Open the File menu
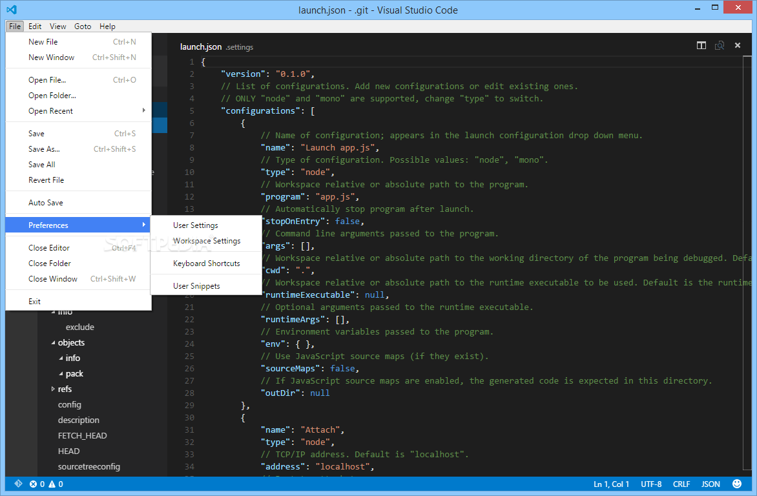This screenshot has height=496, width=757. click(15, 26)
